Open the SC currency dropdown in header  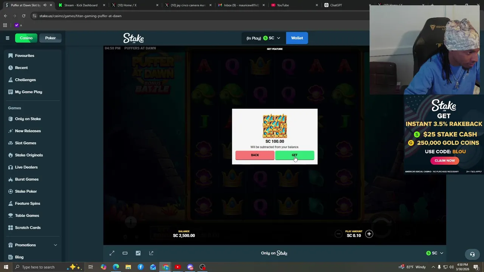271,38
